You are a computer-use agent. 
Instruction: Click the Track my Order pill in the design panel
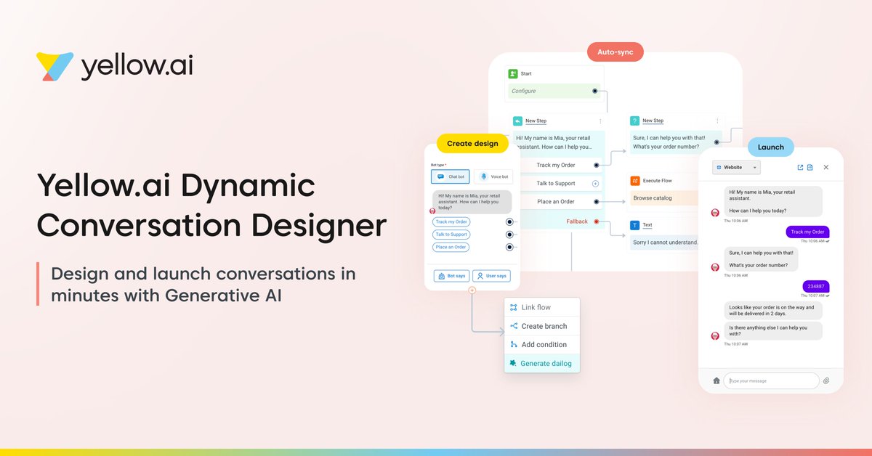pos(451,222)
